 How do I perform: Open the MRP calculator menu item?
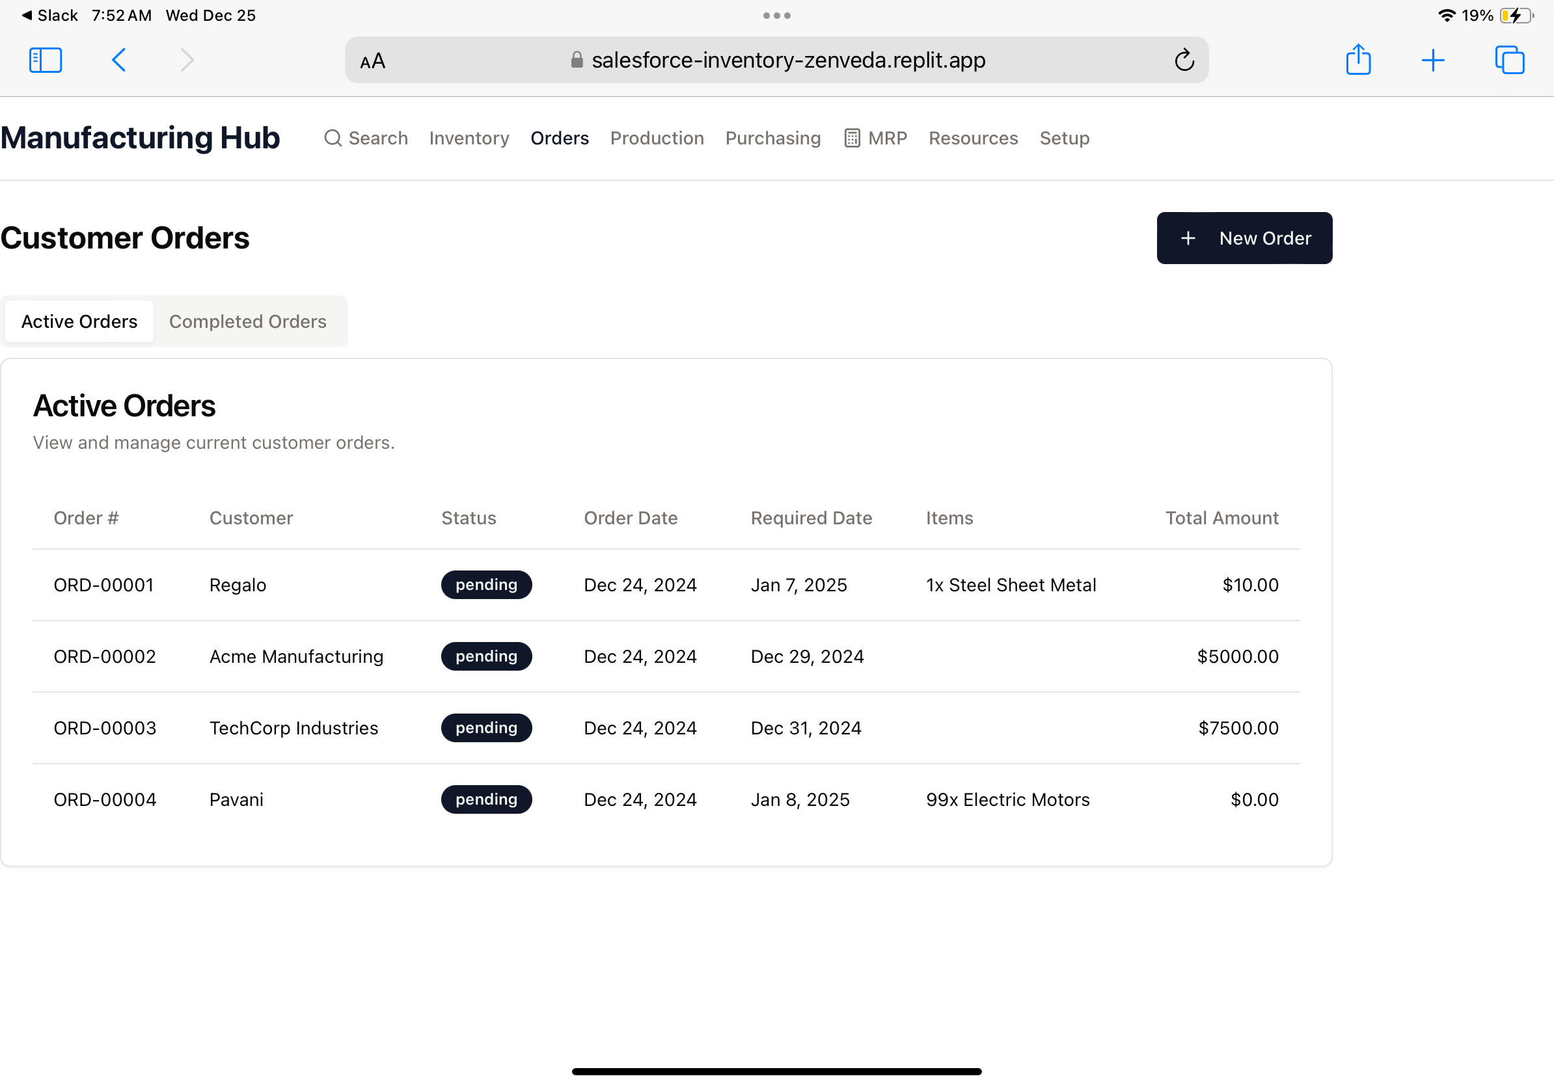[876, 138]
